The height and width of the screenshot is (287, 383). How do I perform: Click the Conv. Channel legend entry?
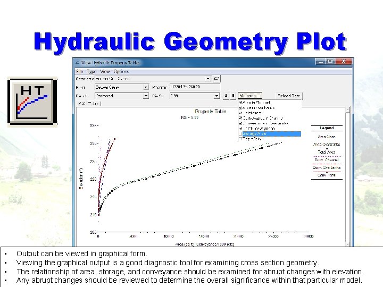[327, 160]
